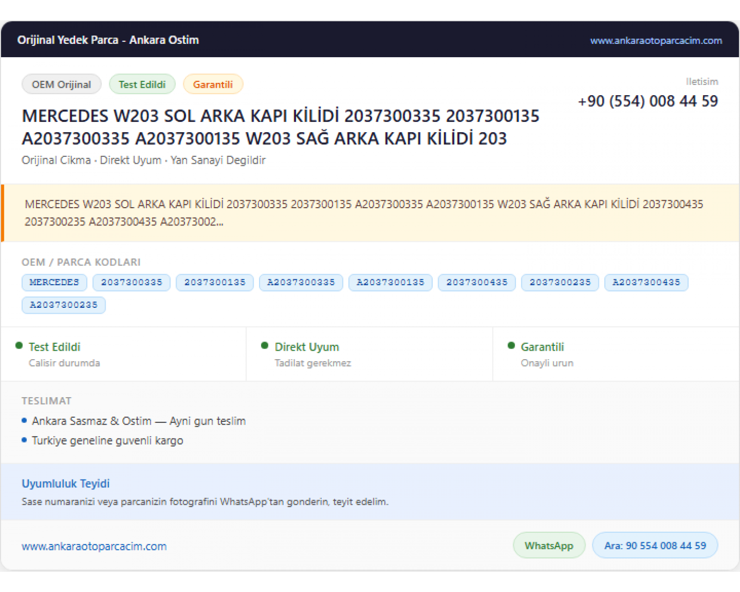The image size is (740, 592).
Task: Click the OEM Orijinal badge
Action: tap(62, 84)
